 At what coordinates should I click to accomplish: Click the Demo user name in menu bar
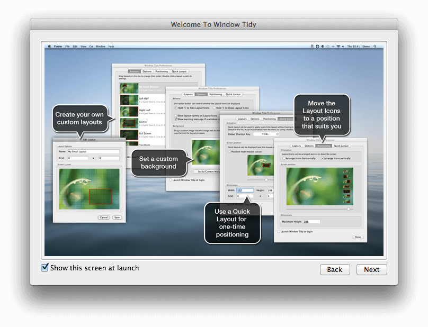[x=366, y=47]
